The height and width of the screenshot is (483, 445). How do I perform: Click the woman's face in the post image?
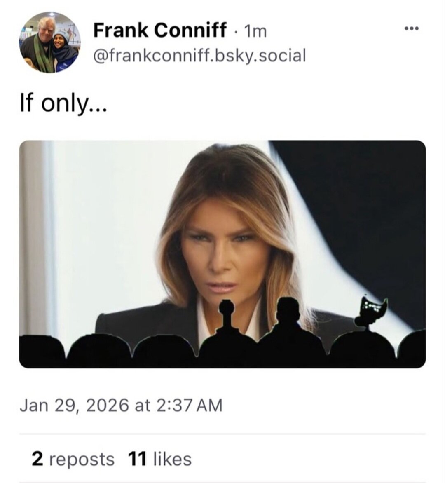tap(225, 251)
